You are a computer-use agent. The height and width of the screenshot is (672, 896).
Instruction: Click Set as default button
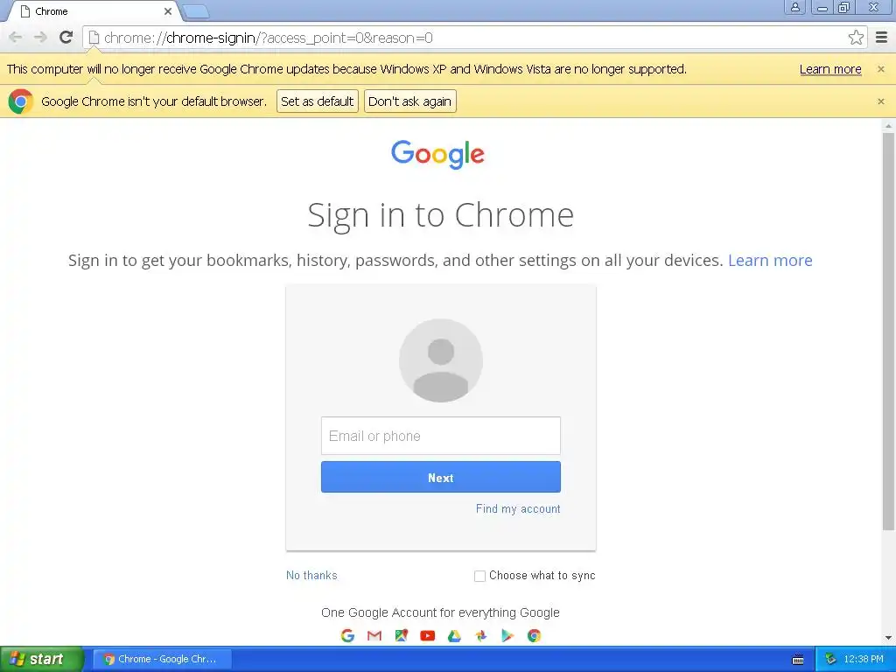317,101
